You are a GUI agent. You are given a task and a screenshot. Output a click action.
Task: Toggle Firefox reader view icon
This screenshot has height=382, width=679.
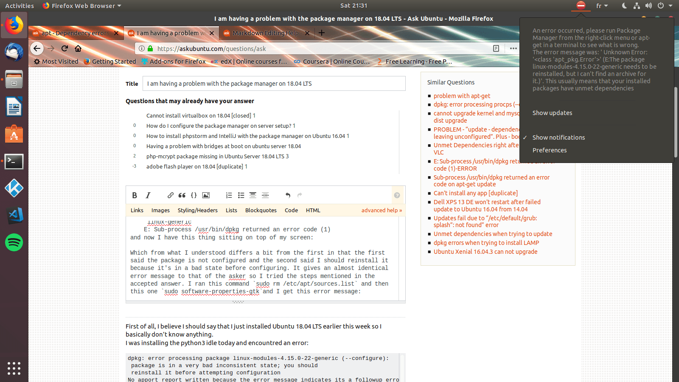coord(496,48)
